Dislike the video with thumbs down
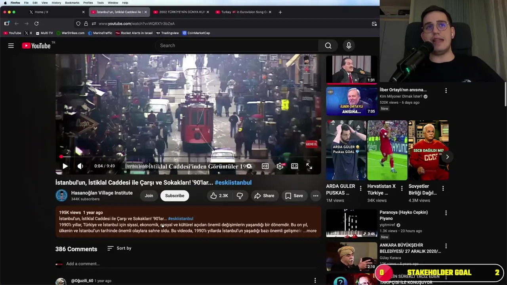Image resolution: width=507 pixels, height=285 pixels. coord(240,196)
